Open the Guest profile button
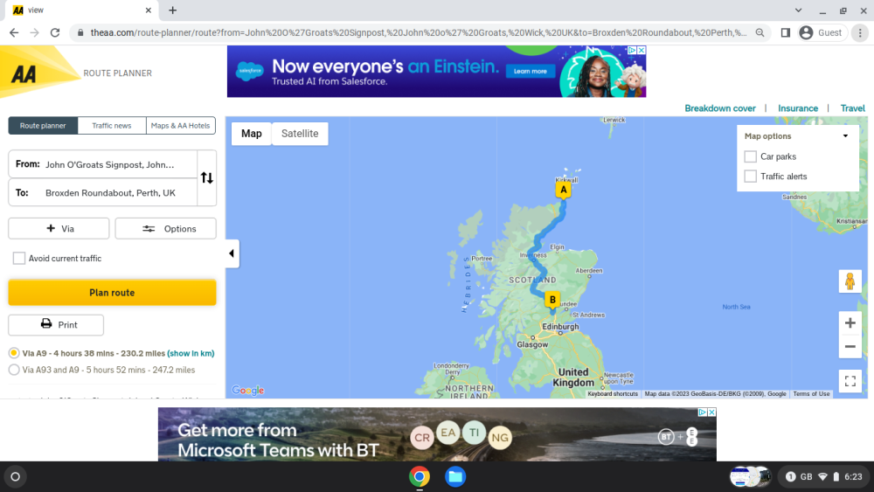This screenshot has width=874, height=492. (821, 33)
